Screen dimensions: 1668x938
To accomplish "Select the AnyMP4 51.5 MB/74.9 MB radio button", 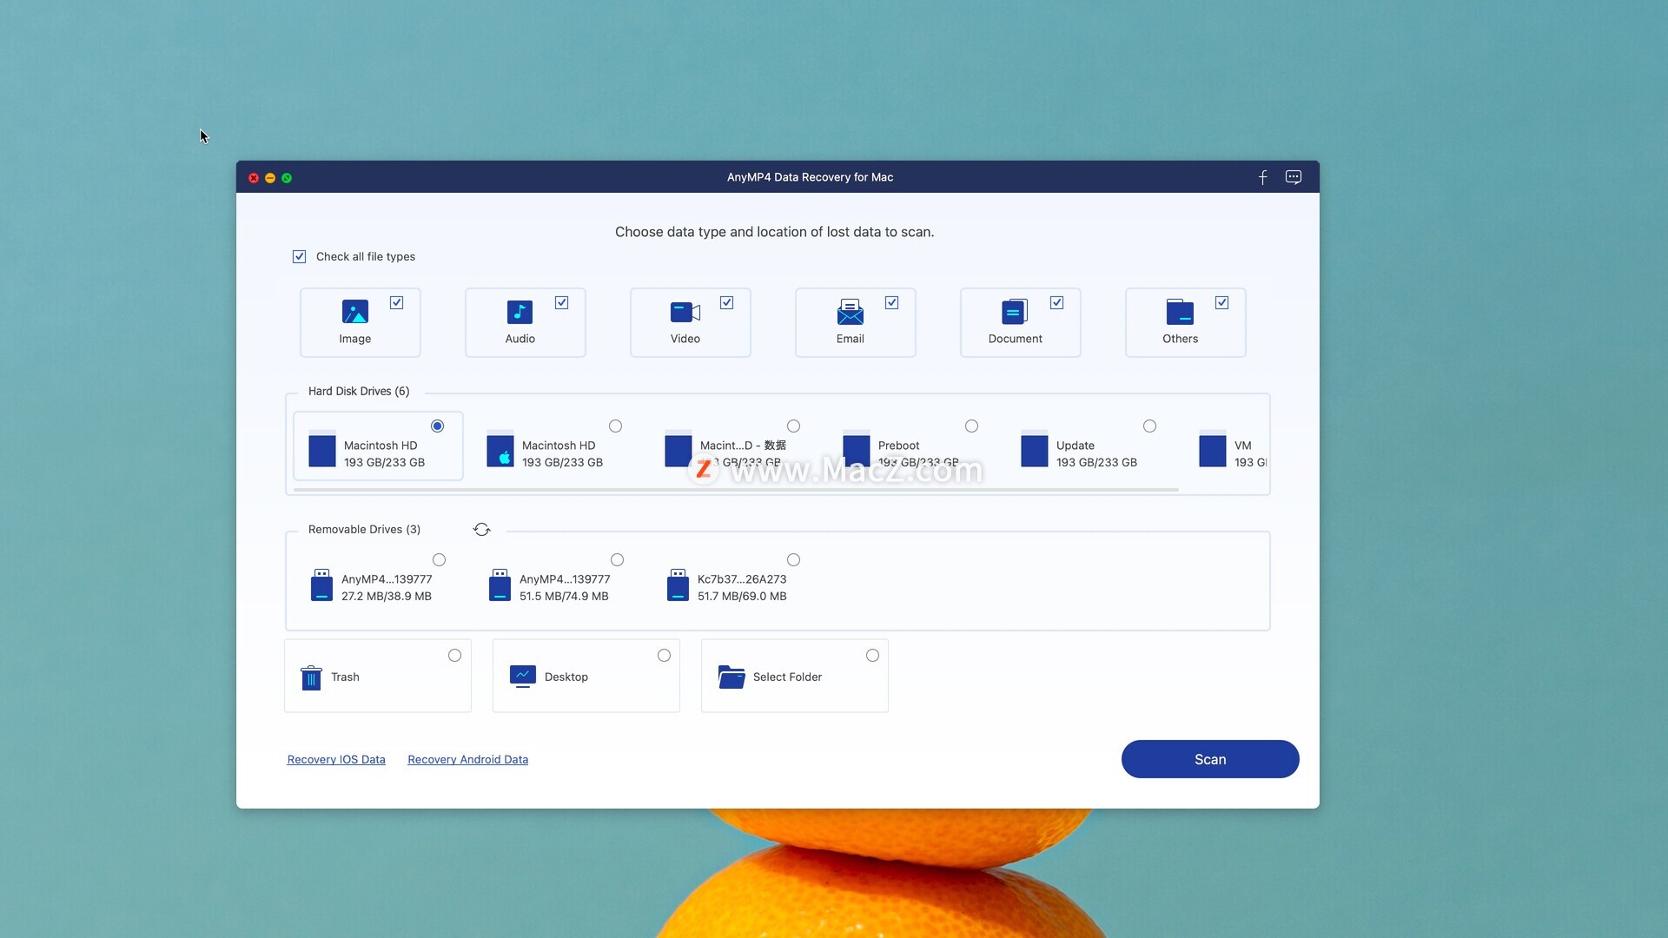I will click(x=617, y=559).
